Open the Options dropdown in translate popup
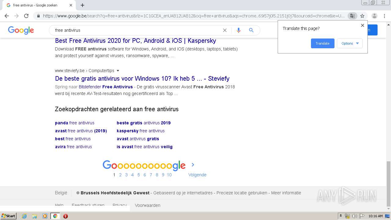The height and width of the screenshot is (220, 391). pyautogui.click(x=350, y=43)
